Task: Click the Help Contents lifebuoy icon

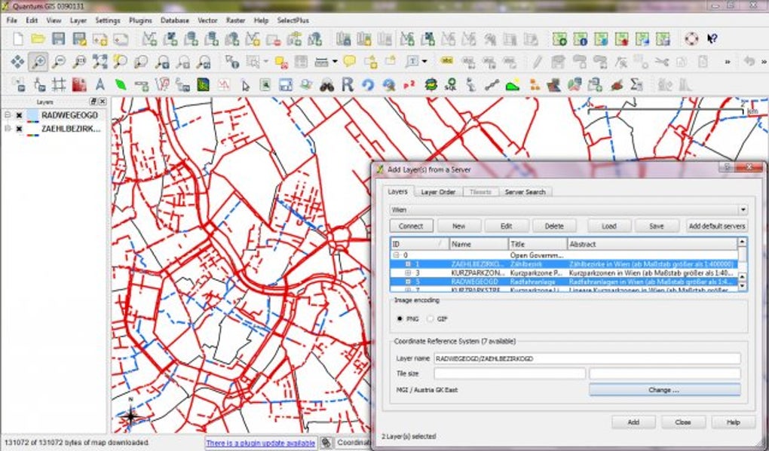Action: click(x=691, y=38)
